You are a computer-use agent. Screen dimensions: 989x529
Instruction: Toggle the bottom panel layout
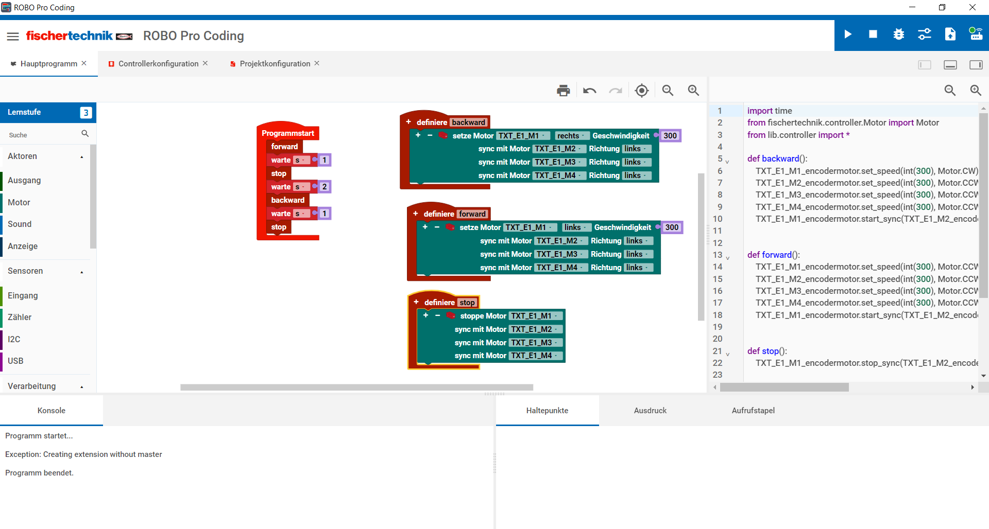(x=950, y=65)
